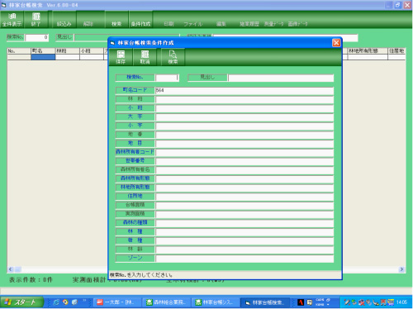Click the 取消 cancel icon in the dialog
Image resolution: width=413 pixels, height=309 pixels.
point(145,57)
